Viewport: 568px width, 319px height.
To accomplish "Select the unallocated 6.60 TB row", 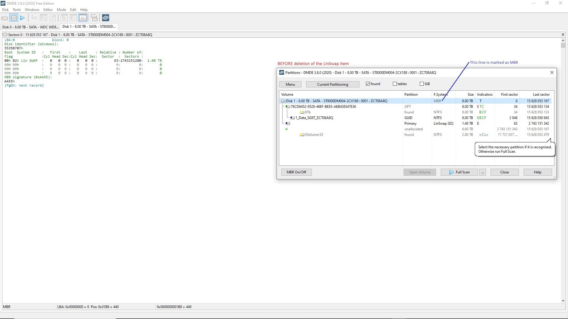I will [x=415, y=129].
